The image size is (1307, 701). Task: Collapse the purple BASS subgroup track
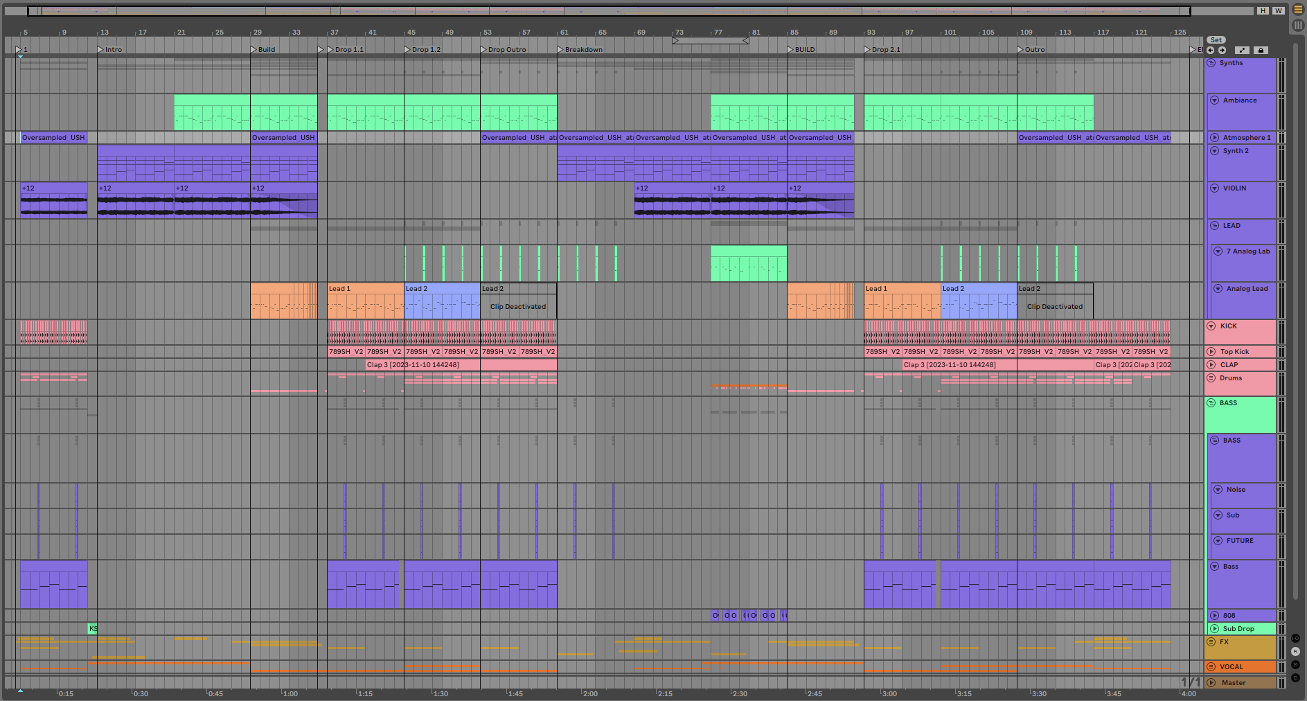click(x=1214, y=441)
